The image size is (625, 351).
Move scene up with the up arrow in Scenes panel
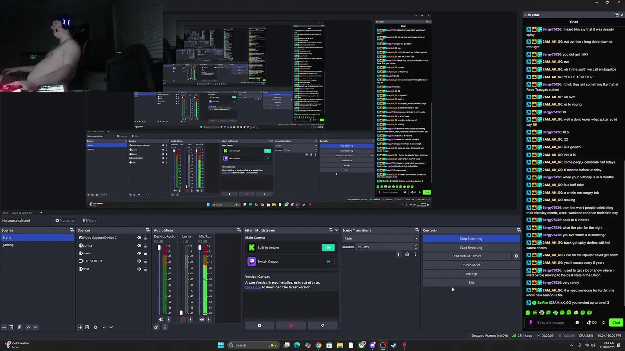(28, 327)
